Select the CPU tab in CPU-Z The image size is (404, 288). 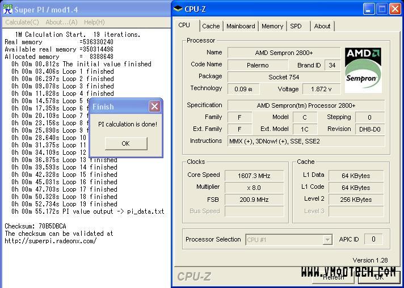tap(187, 25)
